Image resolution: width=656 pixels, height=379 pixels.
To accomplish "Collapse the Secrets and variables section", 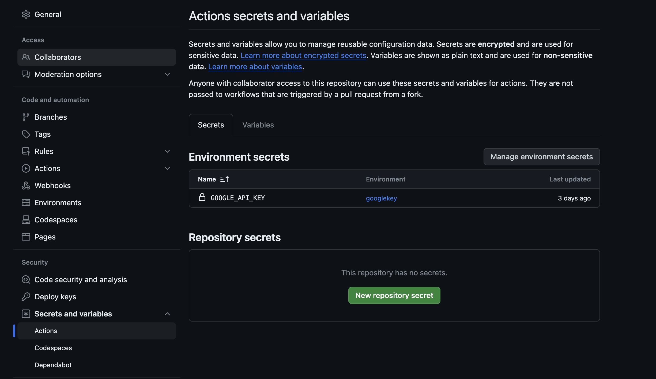I will [x=167, y=314].
